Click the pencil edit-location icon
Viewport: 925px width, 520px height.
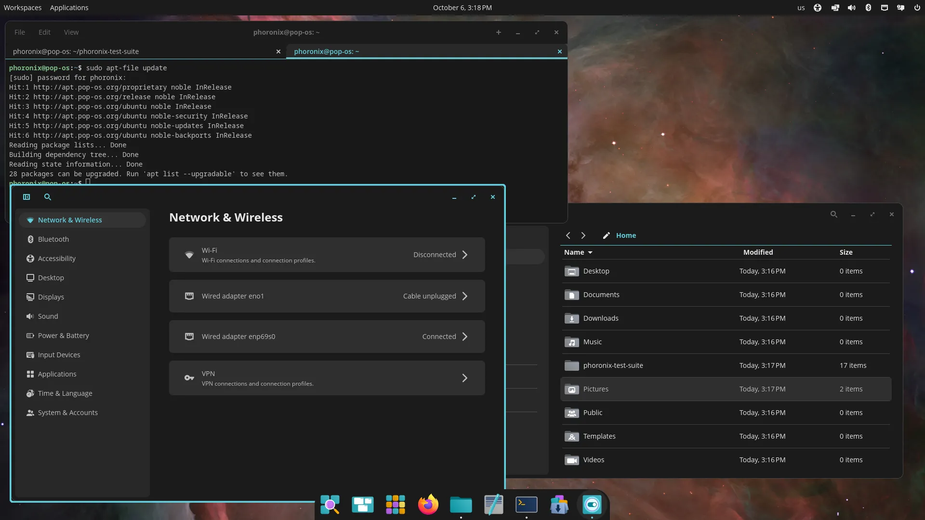(606, 235)
